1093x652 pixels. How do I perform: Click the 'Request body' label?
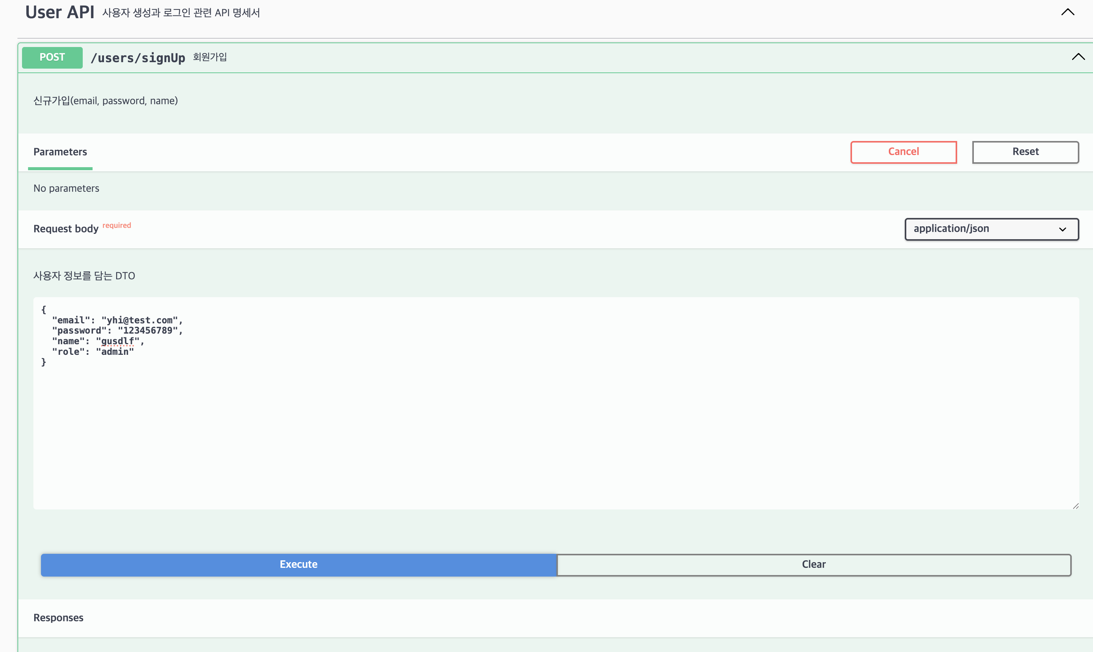[66, 229]
